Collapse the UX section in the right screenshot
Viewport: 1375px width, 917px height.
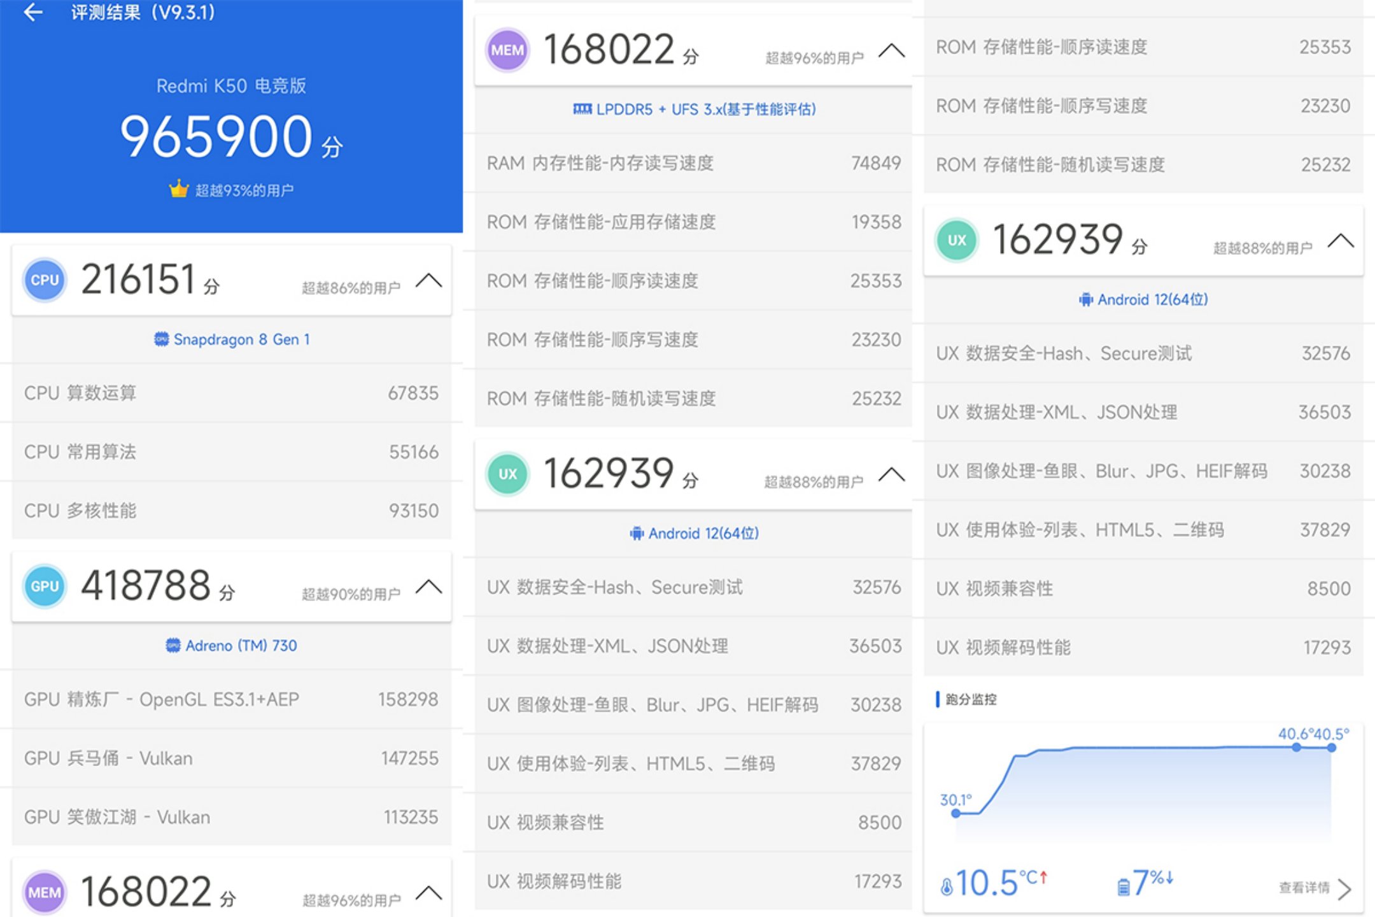pos(1341,240)
